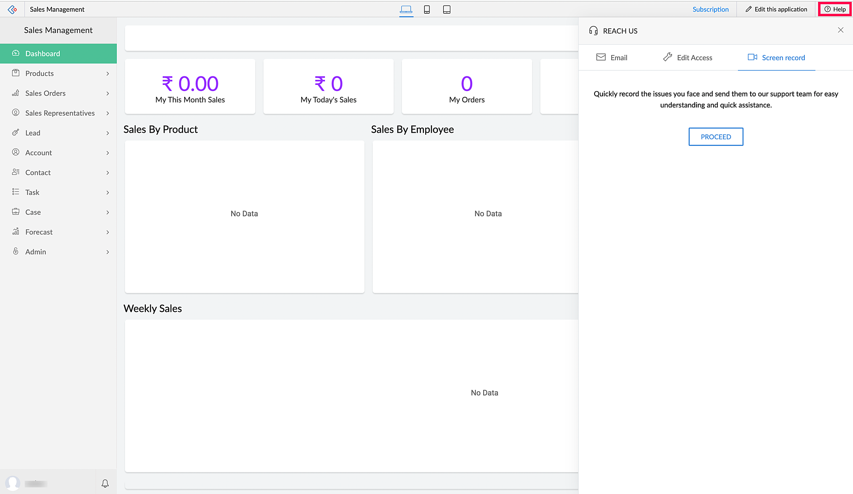Click the Lead icon in sidebar

(x=16, y=133)
